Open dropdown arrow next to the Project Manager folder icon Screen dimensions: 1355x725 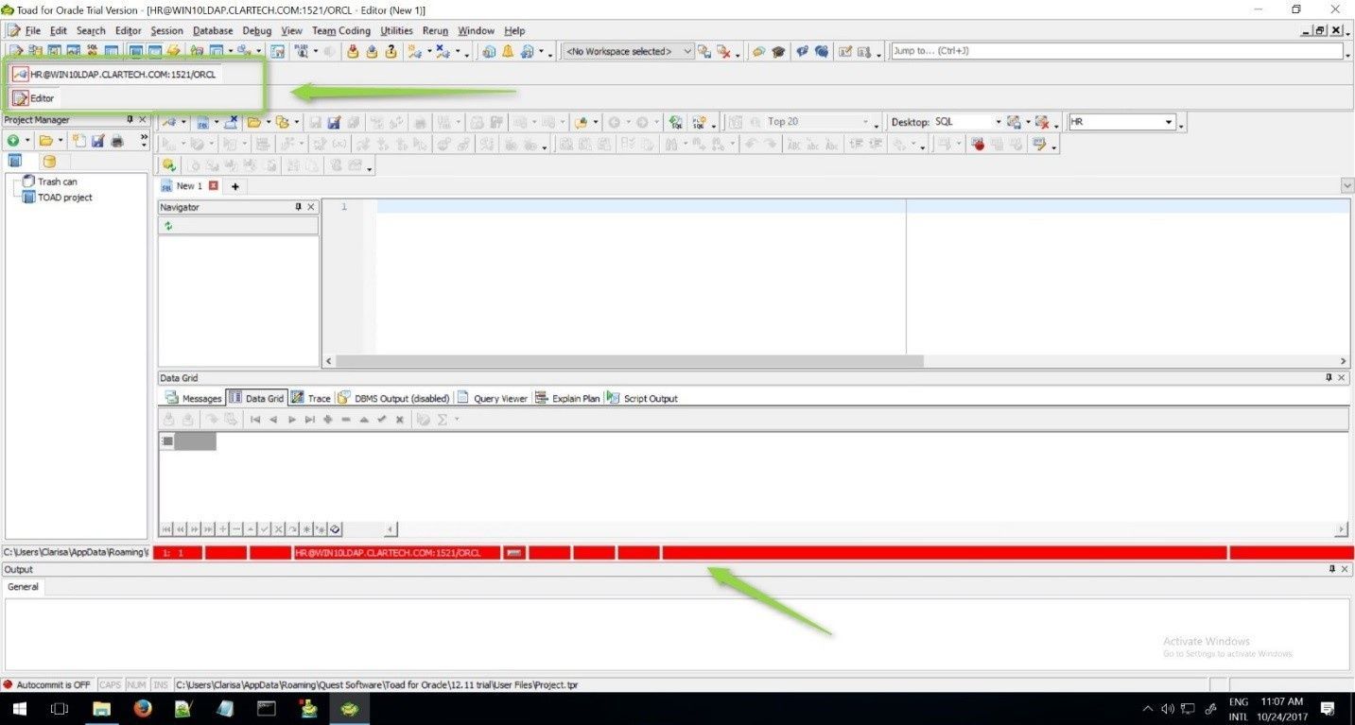point(61,141)
